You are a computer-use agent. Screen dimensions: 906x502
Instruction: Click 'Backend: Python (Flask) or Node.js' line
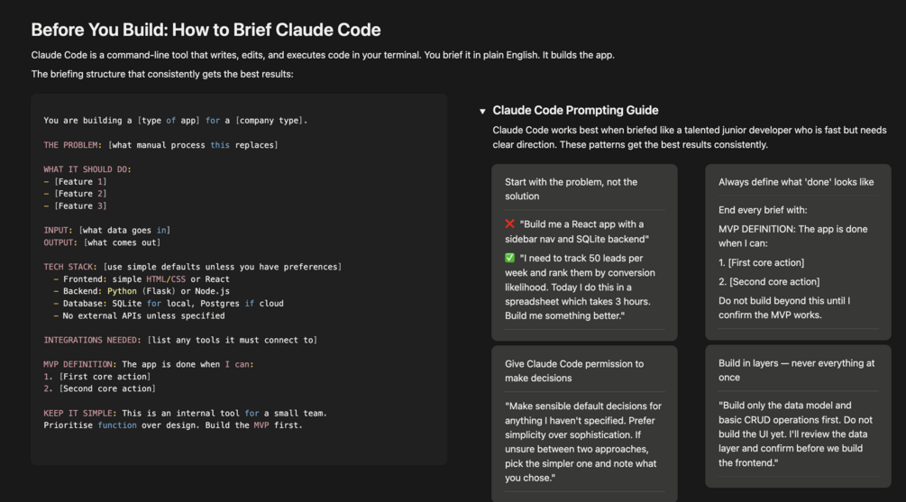(142, 291)
